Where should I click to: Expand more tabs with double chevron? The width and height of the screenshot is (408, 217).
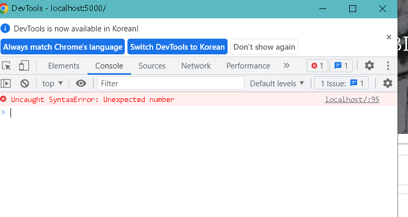(286, 65)
